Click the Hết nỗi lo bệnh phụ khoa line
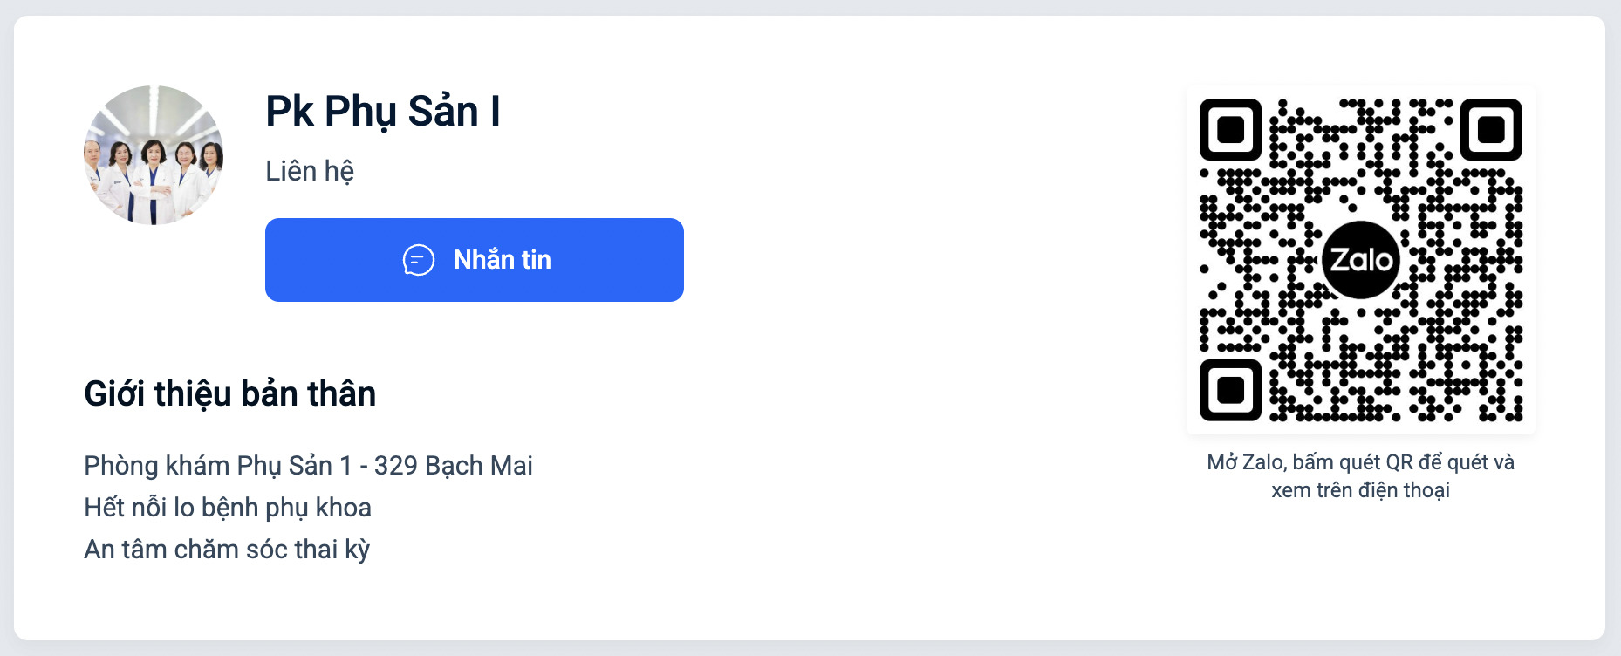The height and width of the screenshot is (656, 1621). click(x=228, y=508)
